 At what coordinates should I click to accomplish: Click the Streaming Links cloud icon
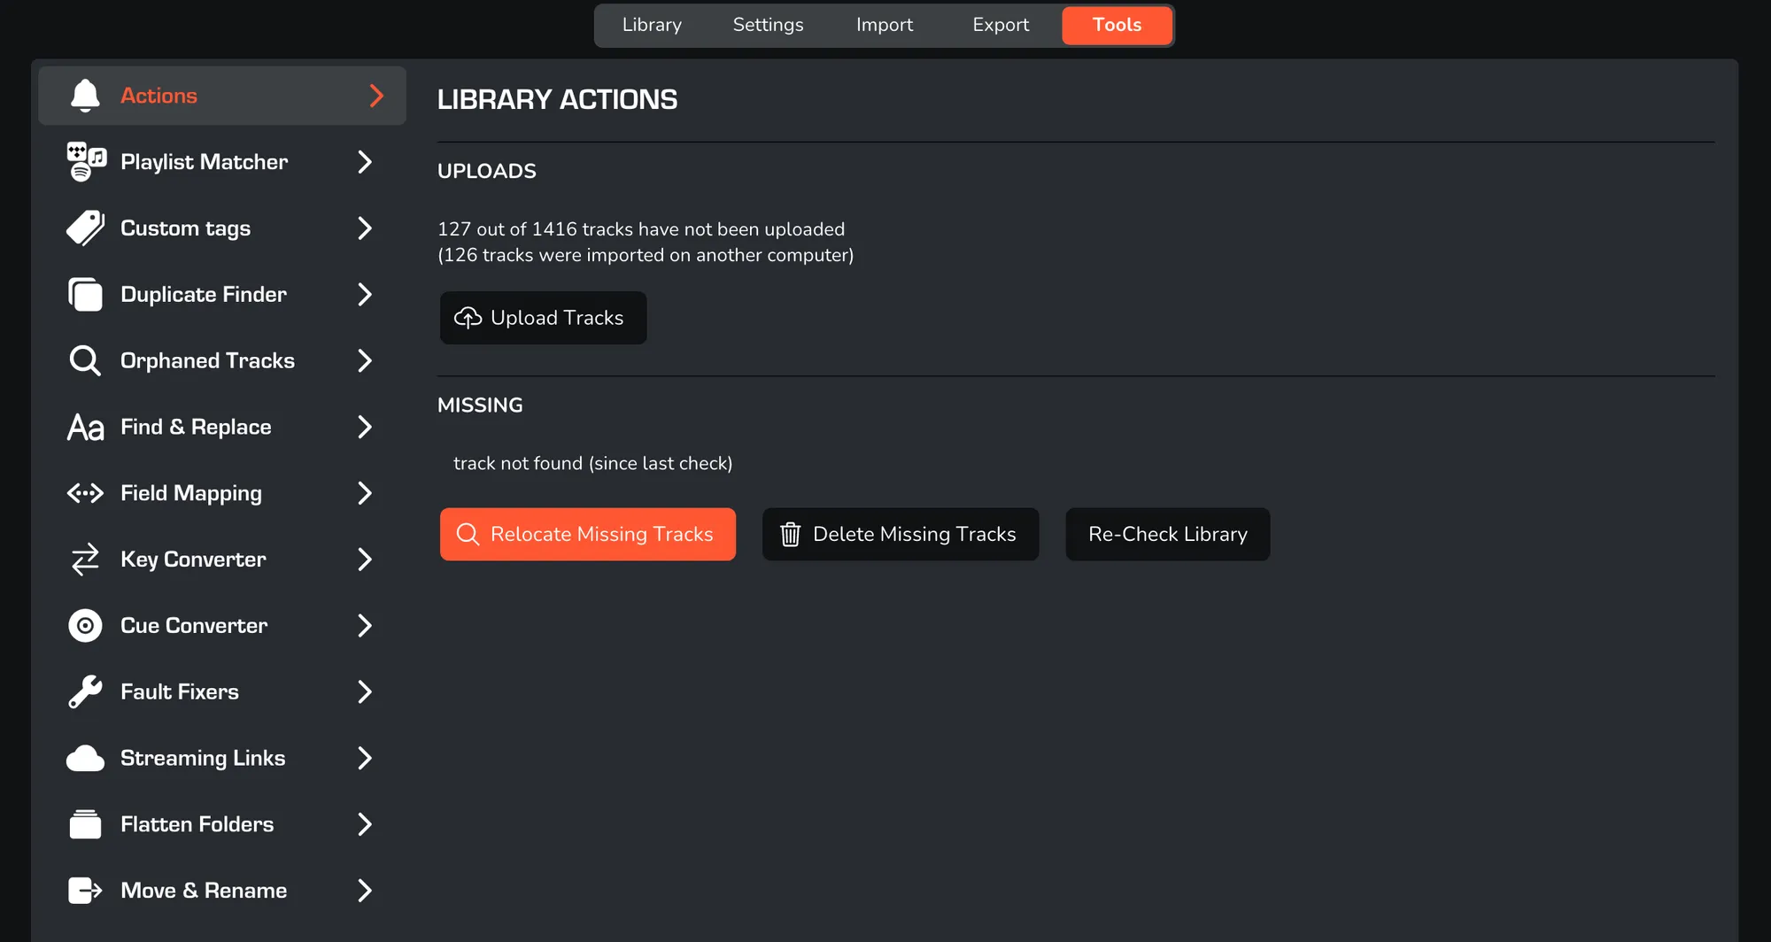[85, 758]
